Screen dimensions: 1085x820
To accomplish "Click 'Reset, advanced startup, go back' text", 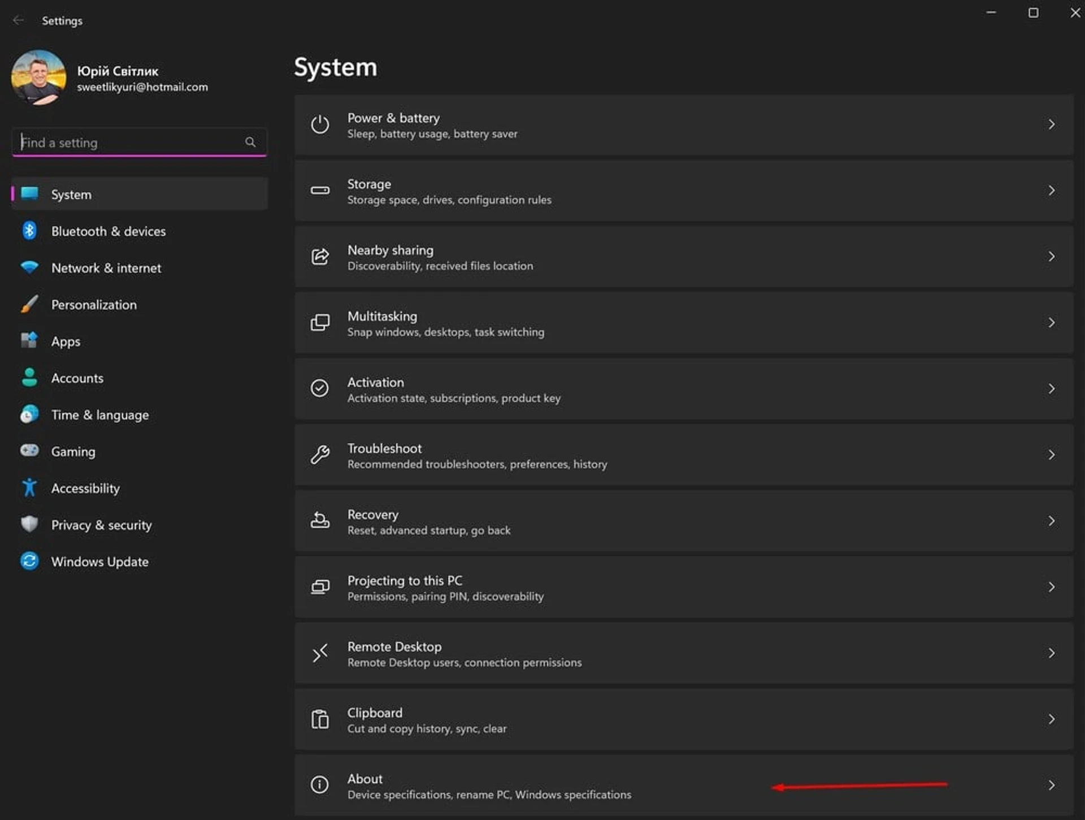I will (429, 530).
